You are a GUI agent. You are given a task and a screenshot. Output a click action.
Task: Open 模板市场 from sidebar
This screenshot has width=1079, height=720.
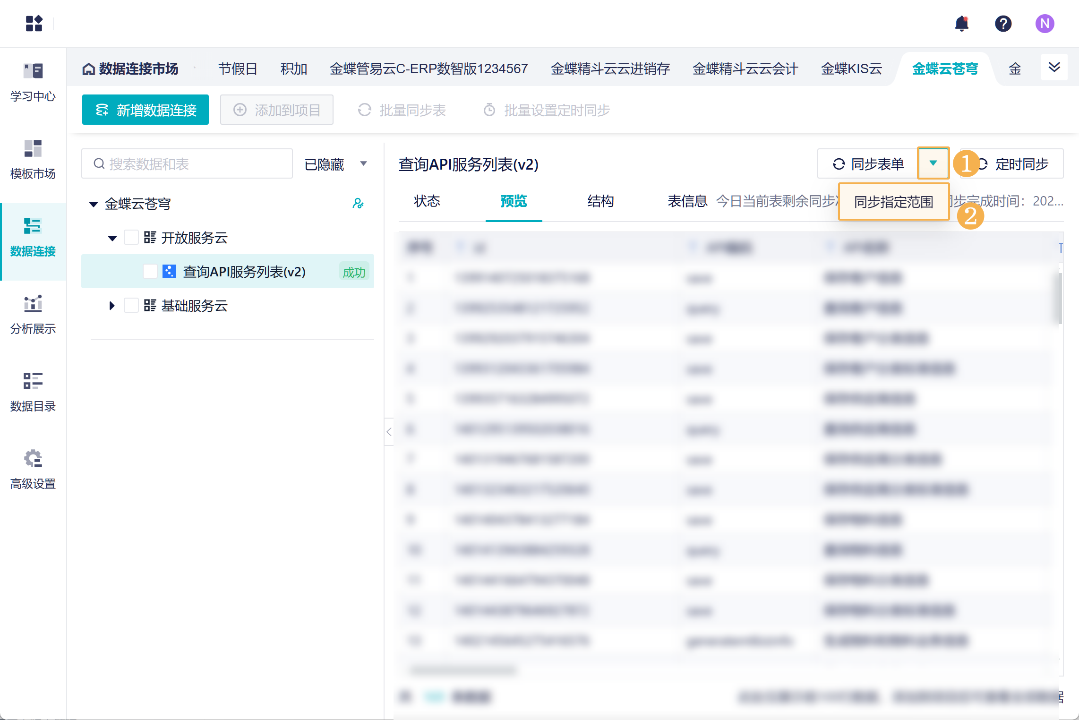pyautogui.click(x=33, y=160)
